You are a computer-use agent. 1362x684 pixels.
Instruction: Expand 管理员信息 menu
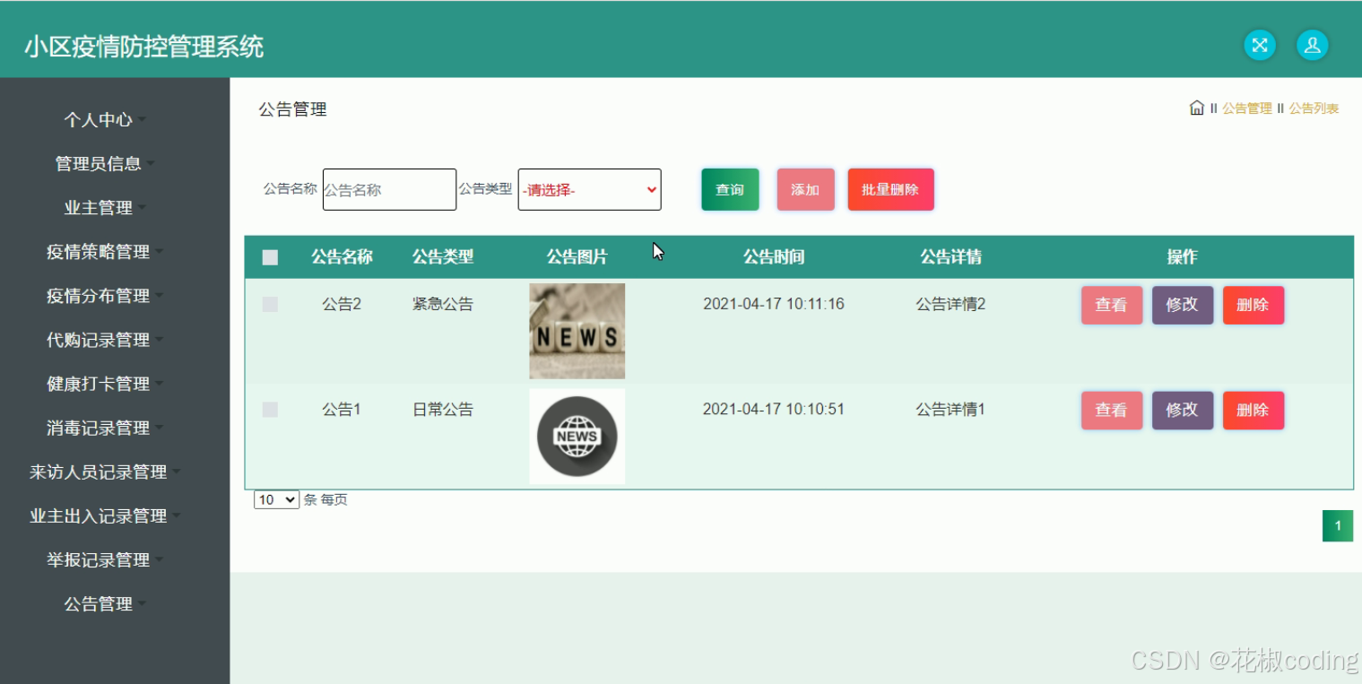104,163
